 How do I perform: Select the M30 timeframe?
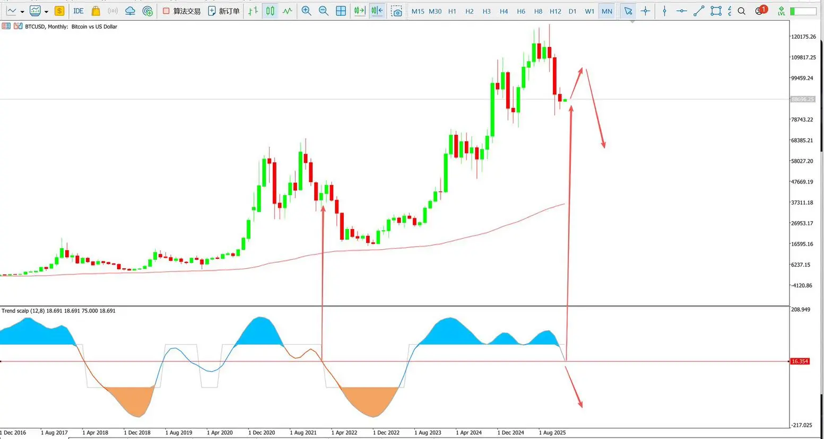pyautogui.click(x=435, y=11)
